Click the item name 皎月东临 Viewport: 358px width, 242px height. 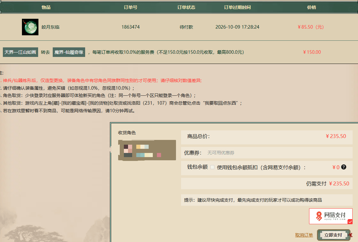point(51,27)
